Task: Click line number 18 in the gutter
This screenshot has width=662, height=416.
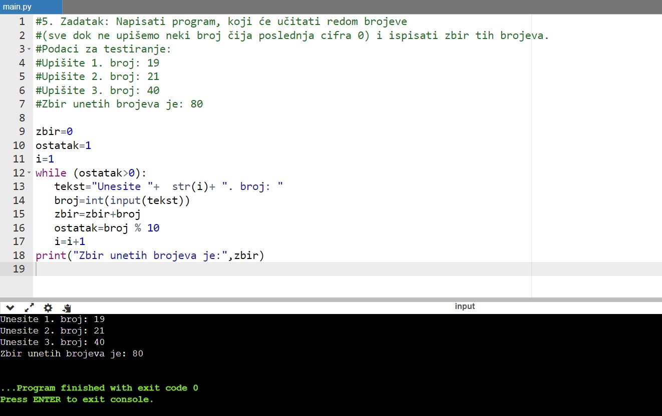Action: pos(19,255)
